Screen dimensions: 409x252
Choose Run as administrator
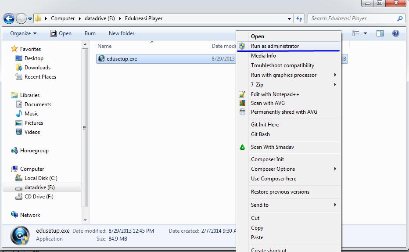[x=288, y=46]
